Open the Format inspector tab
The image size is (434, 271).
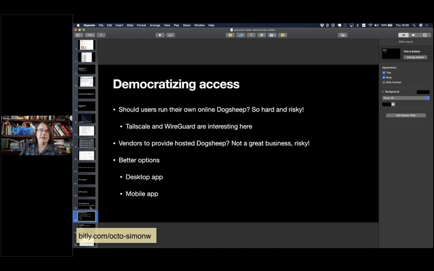click(x=403, y=35)
